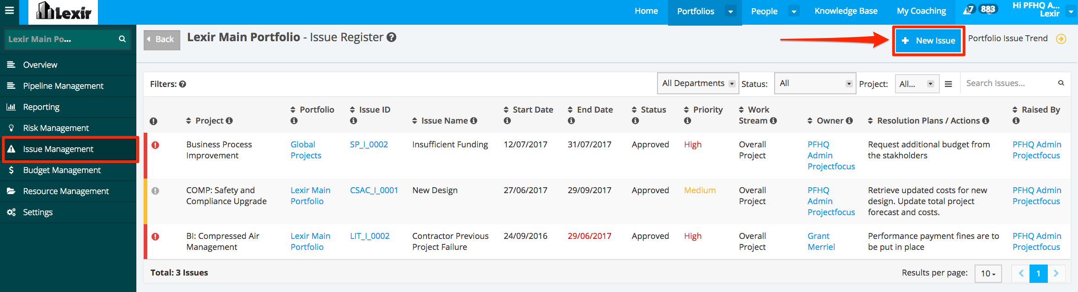The height and width of the screenshot is (292, 1078).
Task: Open Overview in the sidebar
Action: coord(68,65)
